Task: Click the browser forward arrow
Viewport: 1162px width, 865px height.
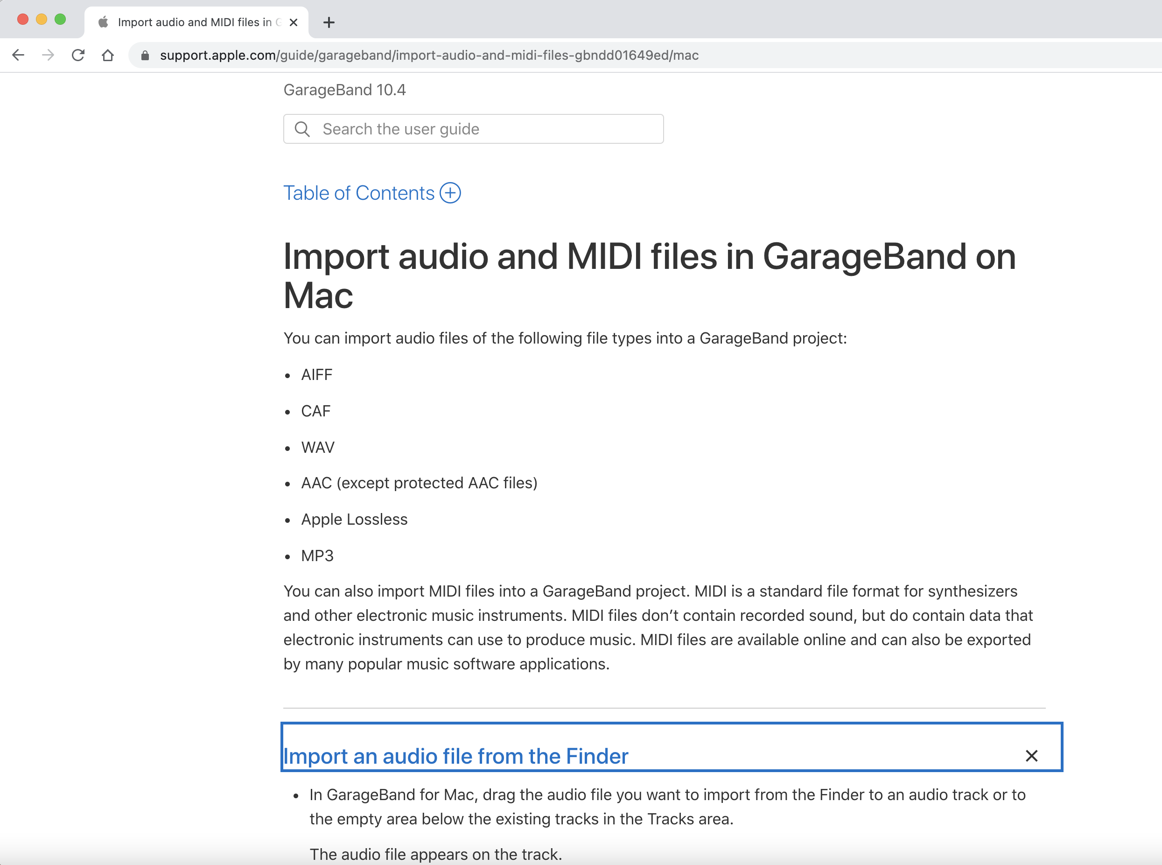Action: [48, 55]
